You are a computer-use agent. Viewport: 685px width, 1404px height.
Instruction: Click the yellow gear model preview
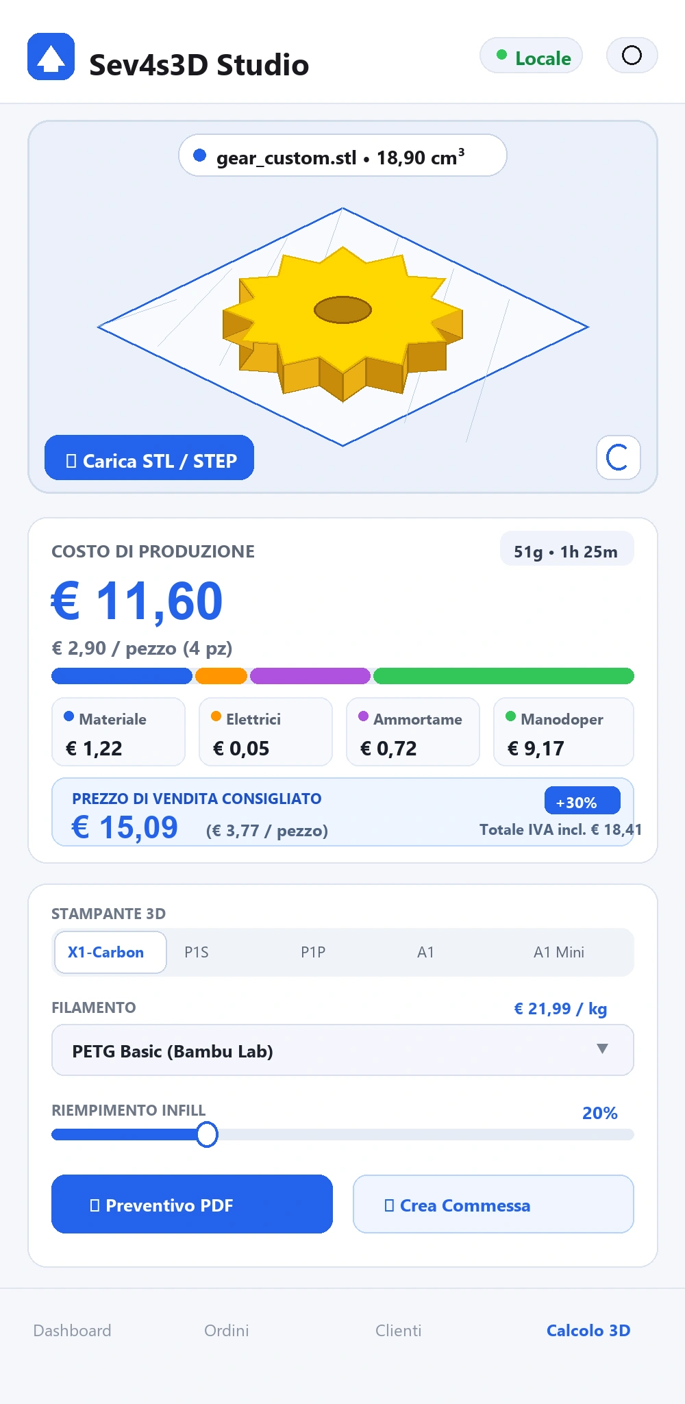[342, 323]
